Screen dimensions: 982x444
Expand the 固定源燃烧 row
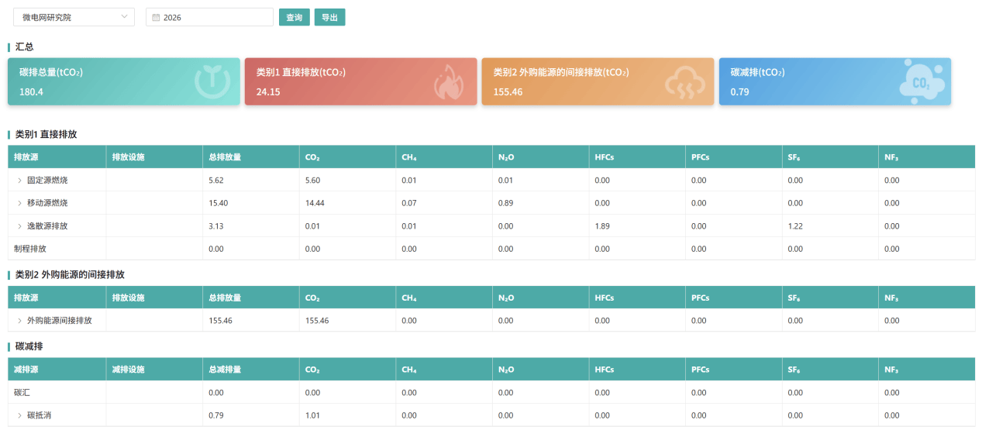tap(19, 180)
